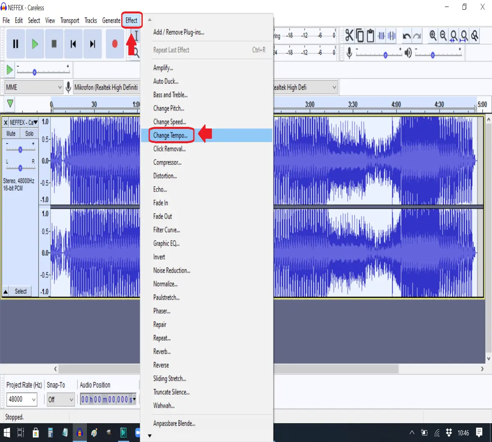
Task: Open the Transport menu
Action: [x=70, y=20]
